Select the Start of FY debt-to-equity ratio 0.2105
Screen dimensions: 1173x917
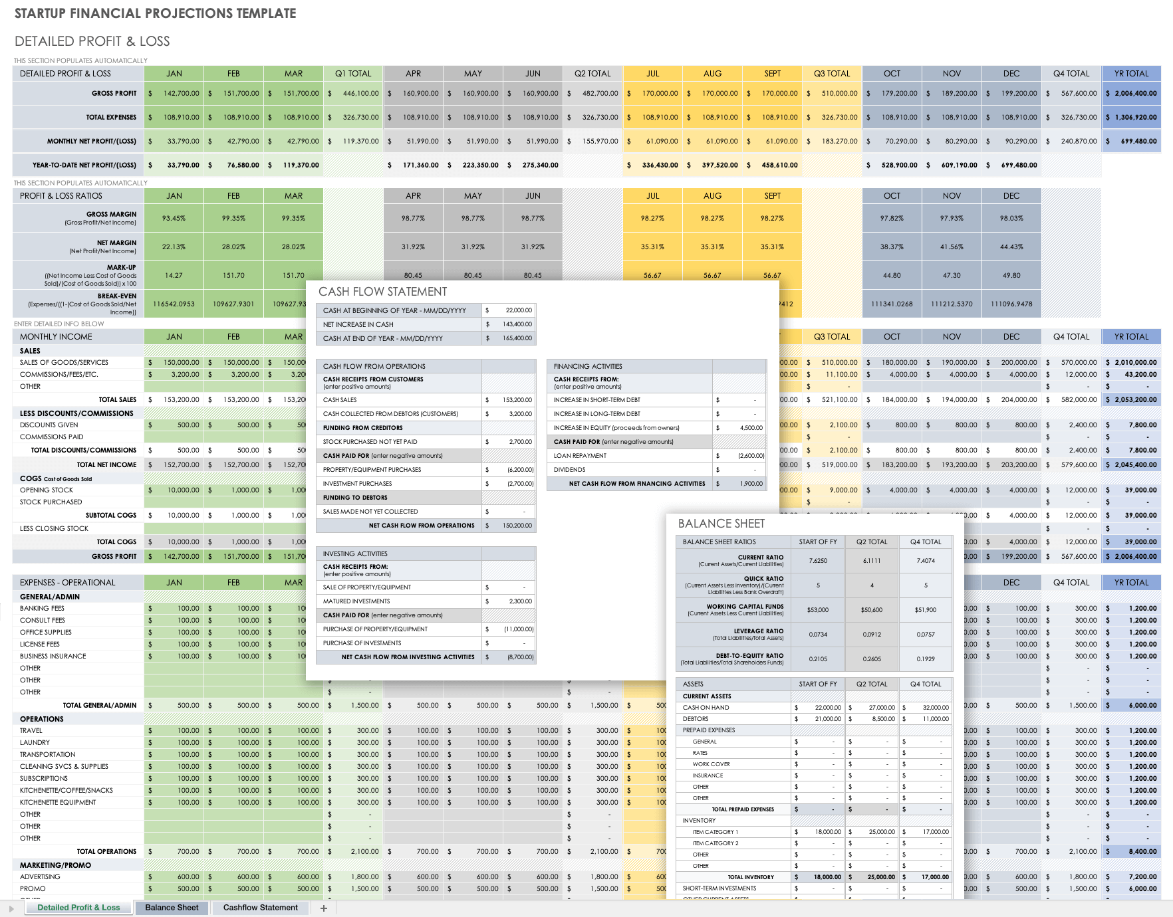(x=818, y=659)
